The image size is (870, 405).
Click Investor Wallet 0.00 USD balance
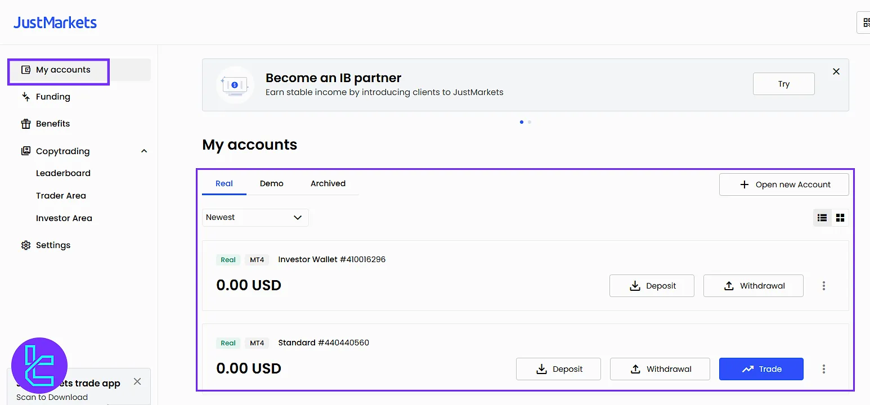tap(249, 285)
